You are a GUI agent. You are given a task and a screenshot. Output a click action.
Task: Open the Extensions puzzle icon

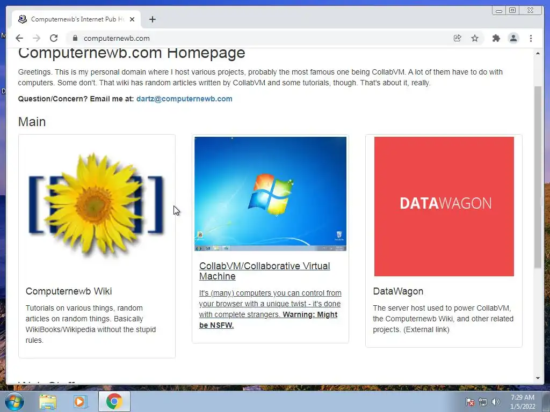[496, 38]
